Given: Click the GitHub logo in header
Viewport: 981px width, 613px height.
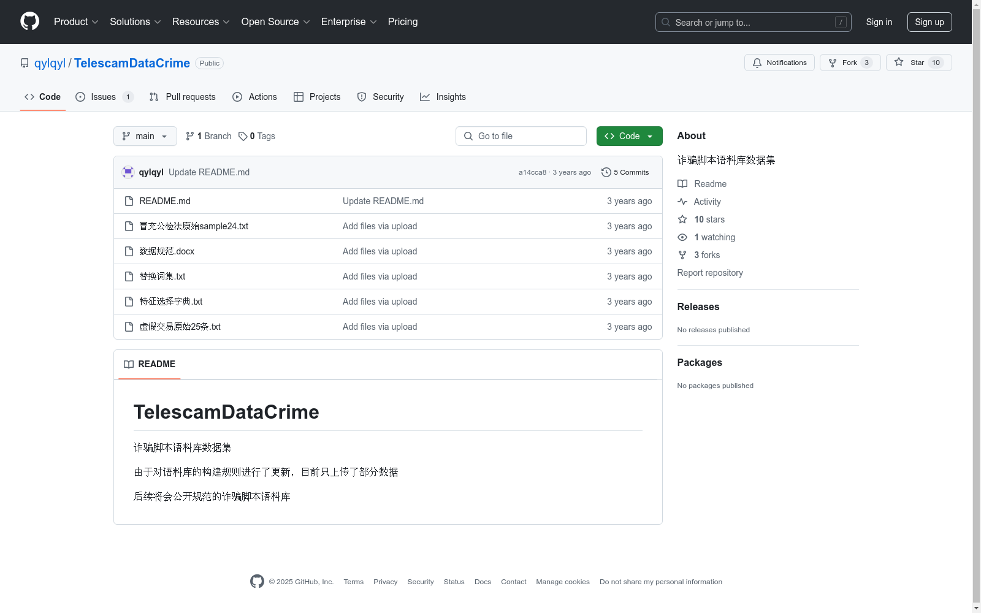Looking at the screenshot, I should point(29,21).
